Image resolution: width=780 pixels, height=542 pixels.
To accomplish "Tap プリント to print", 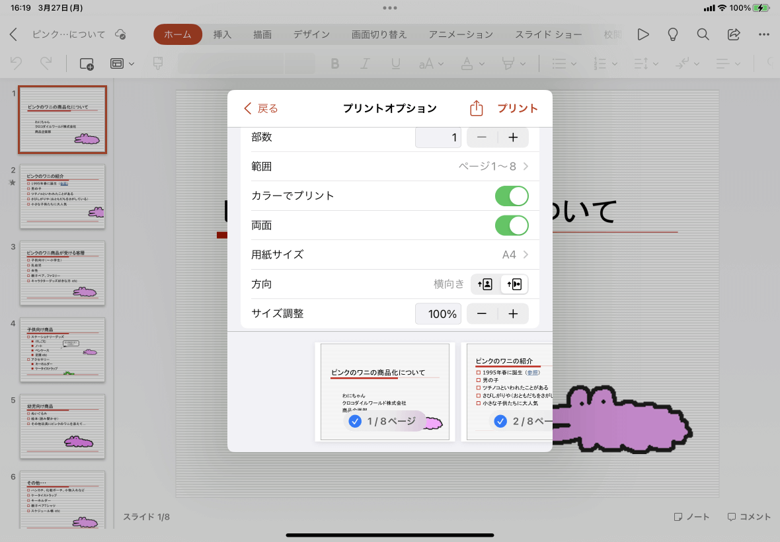I will point(518,108).
